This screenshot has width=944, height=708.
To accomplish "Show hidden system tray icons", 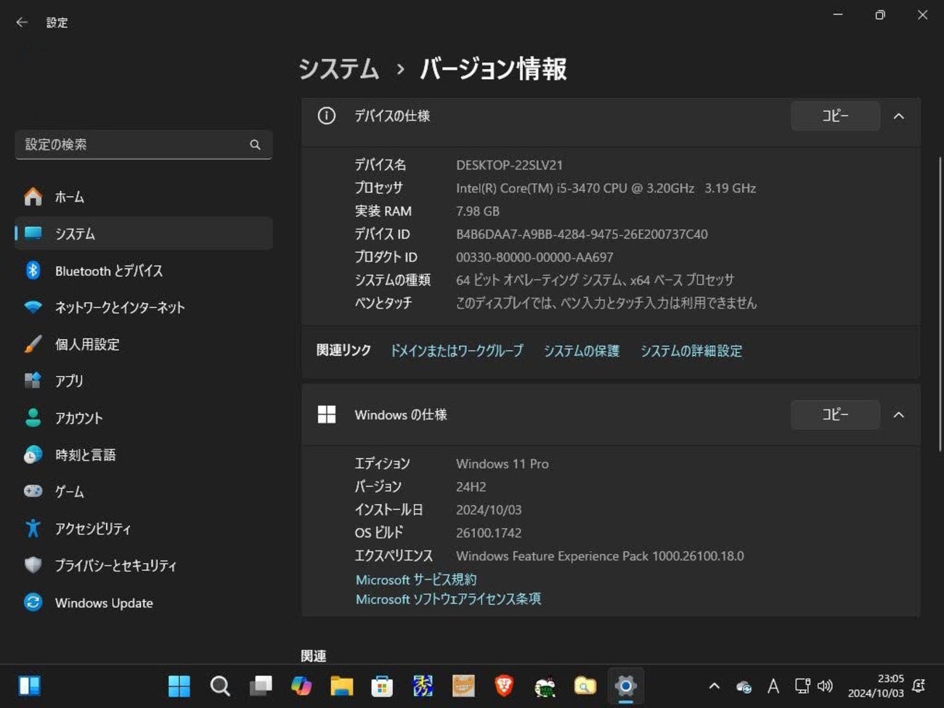I will coord(715,686).
